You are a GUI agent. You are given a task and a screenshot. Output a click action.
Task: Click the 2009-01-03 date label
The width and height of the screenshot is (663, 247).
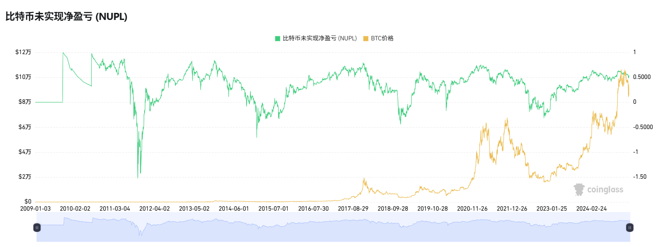tap(35, 208)
